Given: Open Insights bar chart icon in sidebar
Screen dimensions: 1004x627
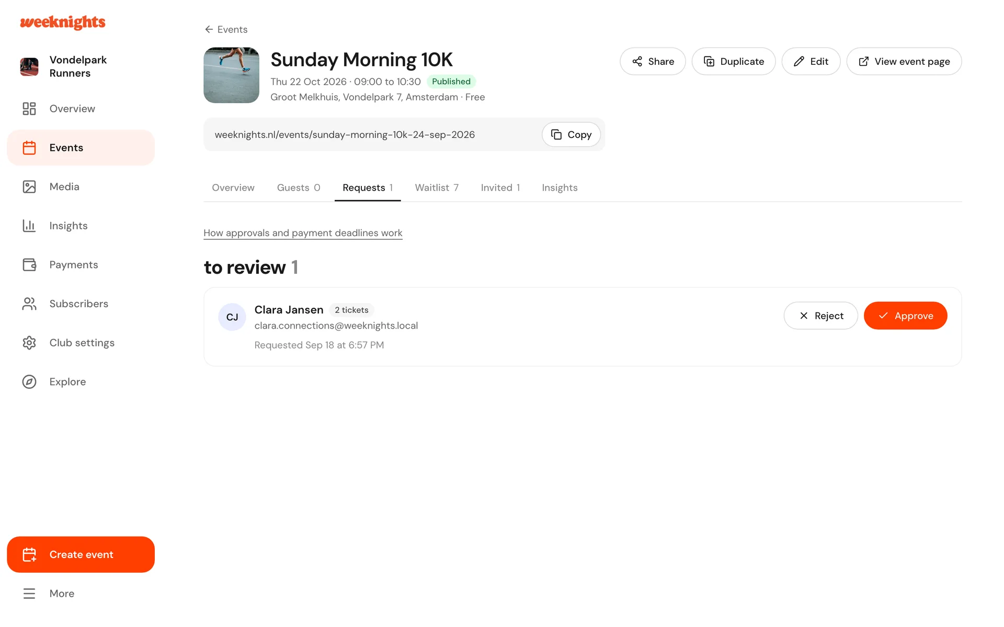Looking at the screenshot, I should click(x=29, y=226).
